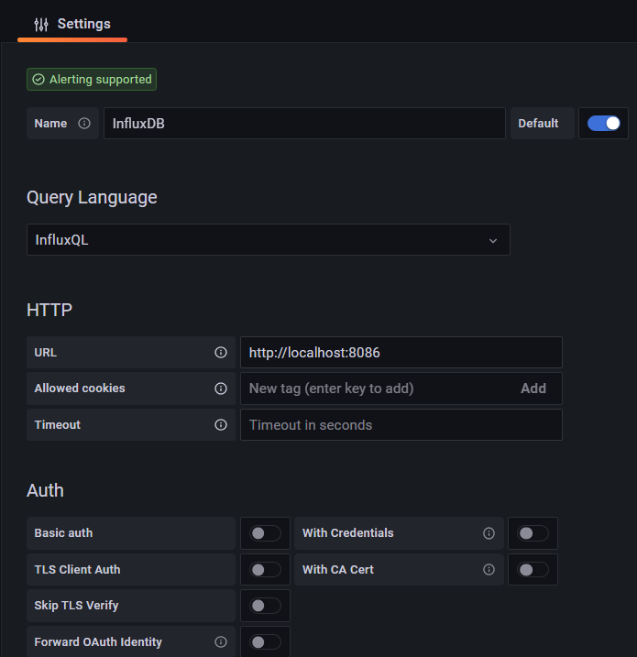Click the With CA Cert info icon
The height and width of the screenshot is (657, 637).
489,569
